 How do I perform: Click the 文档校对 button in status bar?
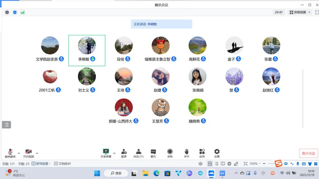(62, 163)
